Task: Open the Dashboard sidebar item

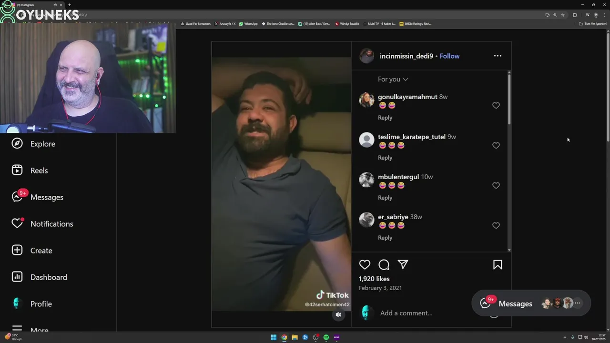Action: pyautogui.click(x=39, y=277)
